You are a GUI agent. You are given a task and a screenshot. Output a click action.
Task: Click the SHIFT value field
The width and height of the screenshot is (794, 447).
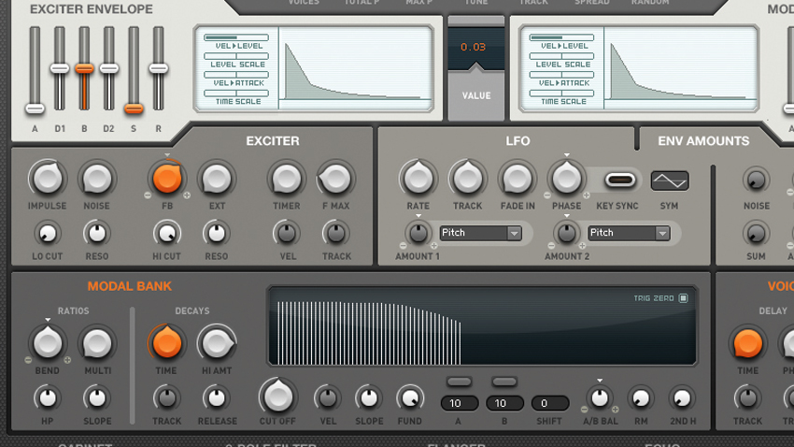pos(550,403)
